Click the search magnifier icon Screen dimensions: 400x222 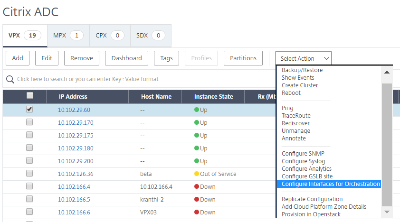click(x=10, y=79)
